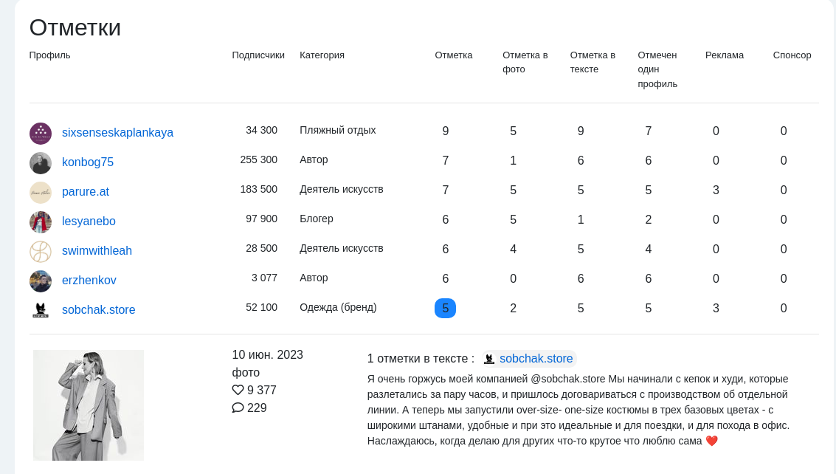
Task: Click Отметка count 6 for lesyanebo
Action: pos(445,220)
